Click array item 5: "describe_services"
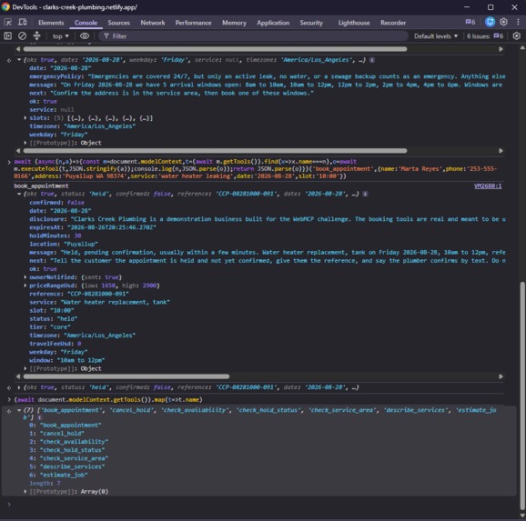Screen dimensions: 526x521 click(67, 467)
